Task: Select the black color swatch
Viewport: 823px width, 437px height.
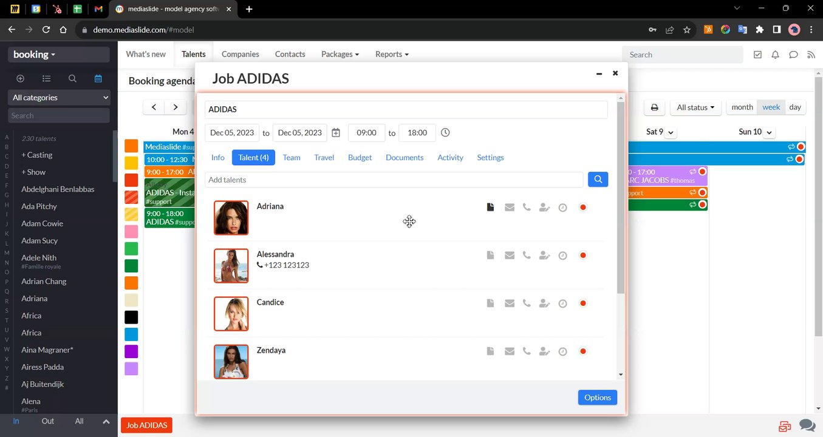Action: pyautogui.click(x=131, y=317)
